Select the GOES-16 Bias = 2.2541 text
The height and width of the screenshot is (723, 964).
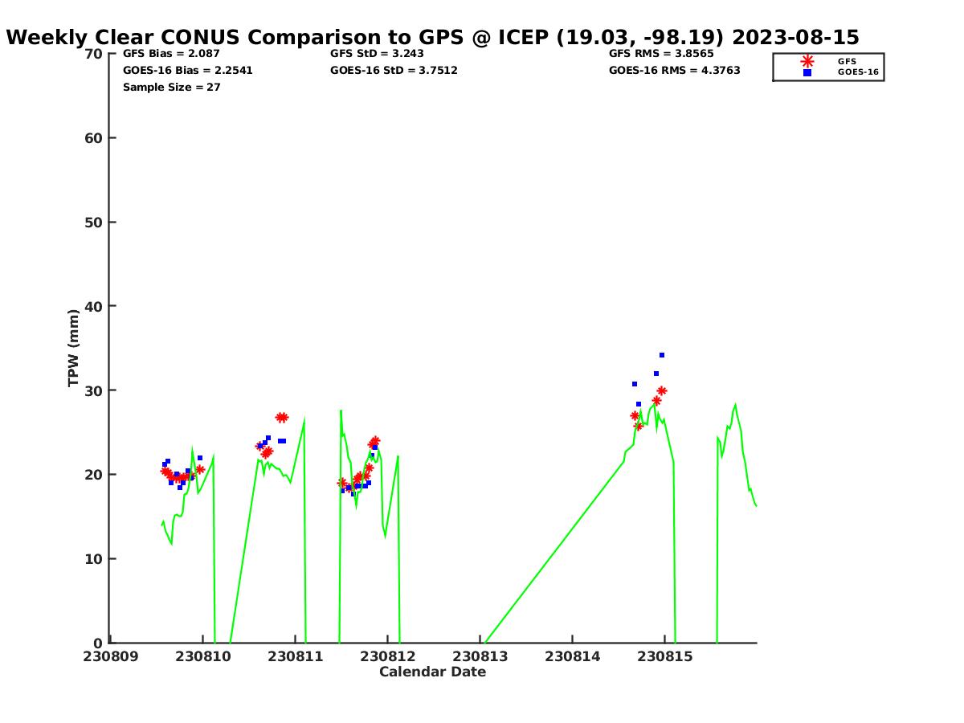tap(187, 71)
